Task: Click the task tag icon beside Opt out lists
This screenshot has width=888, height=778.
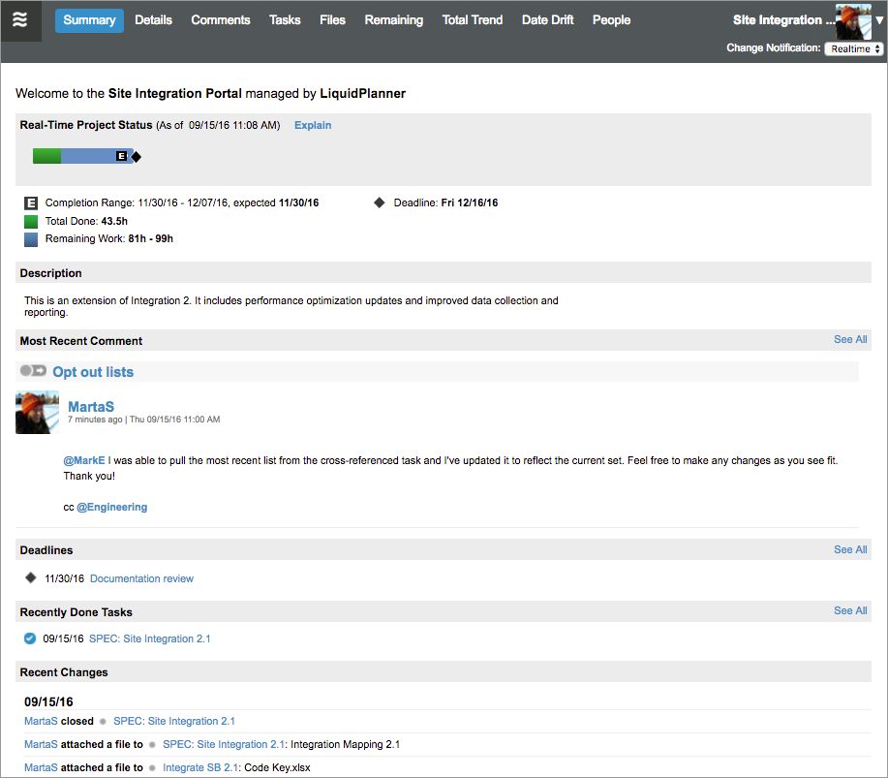Action: pyautogui.click(x=33, y=371)
